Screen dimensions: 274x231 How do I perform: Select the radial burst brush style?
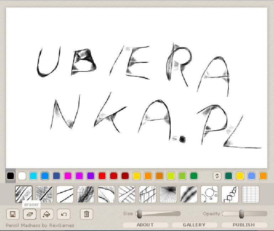click(168, 194)
